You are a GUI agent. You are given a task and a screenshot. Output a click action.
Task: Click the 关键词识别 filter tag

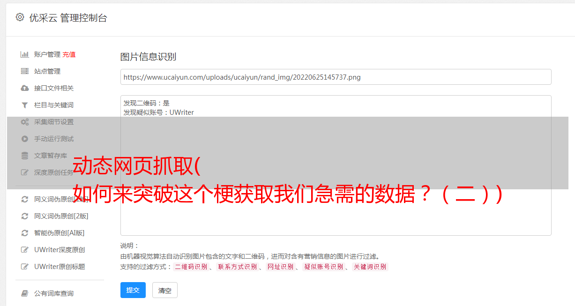point(370,267)
